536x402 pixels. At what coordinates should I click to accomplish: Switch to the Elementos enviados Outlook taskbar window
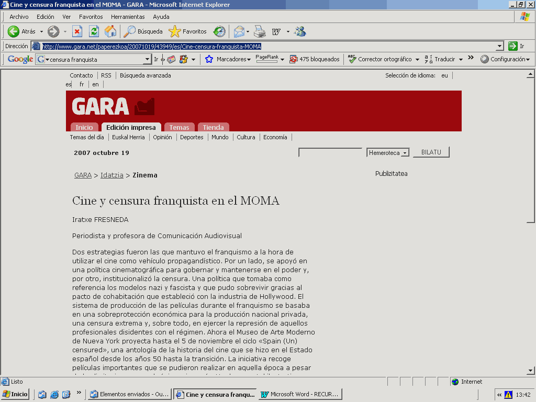coord(130,395)
